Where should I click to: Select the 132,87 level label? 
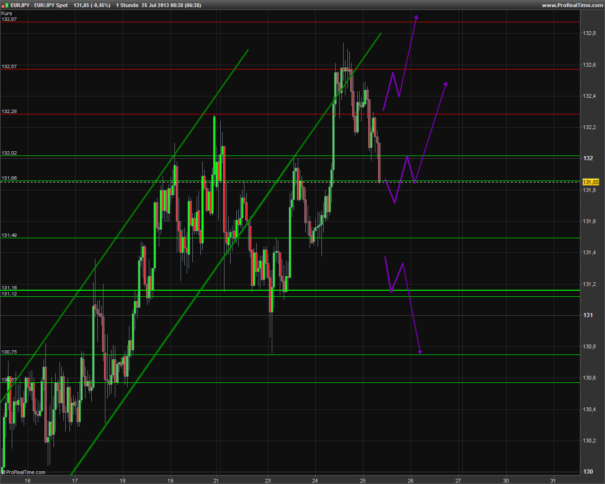[x=9, y=19]
